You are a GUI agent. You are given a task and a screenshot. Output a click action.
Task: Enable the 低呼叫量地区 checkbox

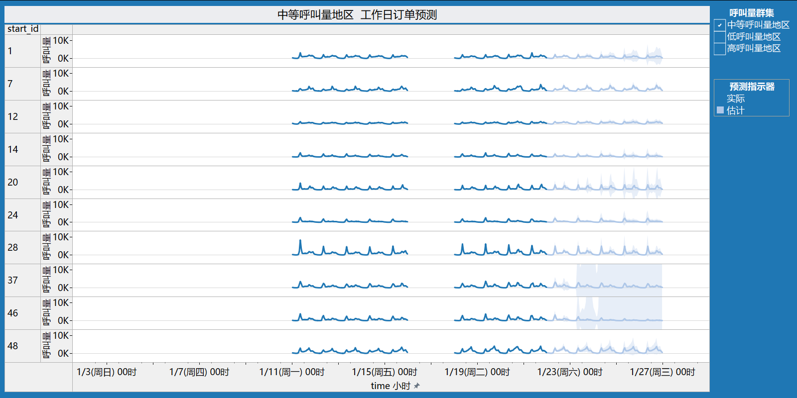pos(719,37)
